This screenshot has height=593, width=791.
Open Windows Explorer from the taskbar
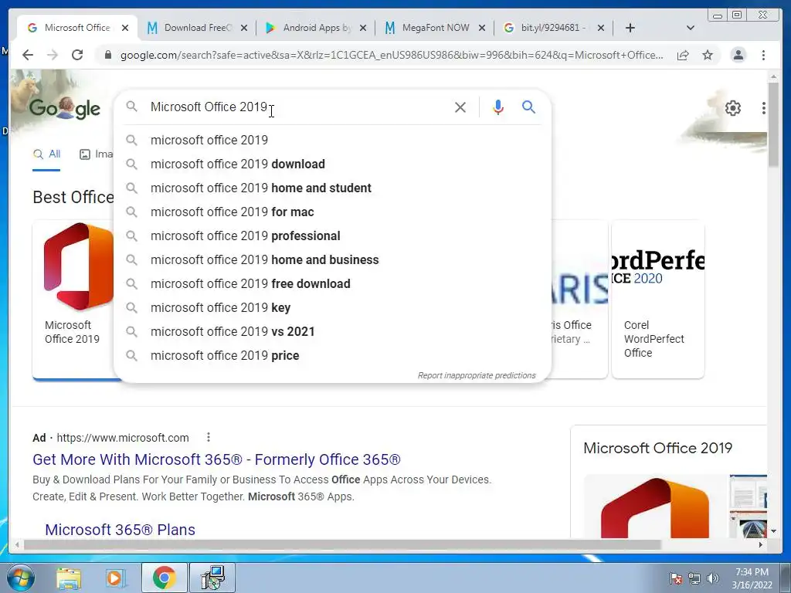tap(69, 578)
